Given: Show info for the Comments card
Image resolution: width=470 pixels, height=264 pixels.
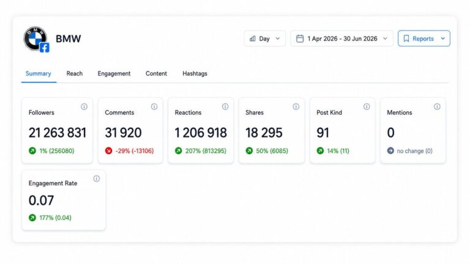Looking at the screenshot, I should [x=154, y=106].
